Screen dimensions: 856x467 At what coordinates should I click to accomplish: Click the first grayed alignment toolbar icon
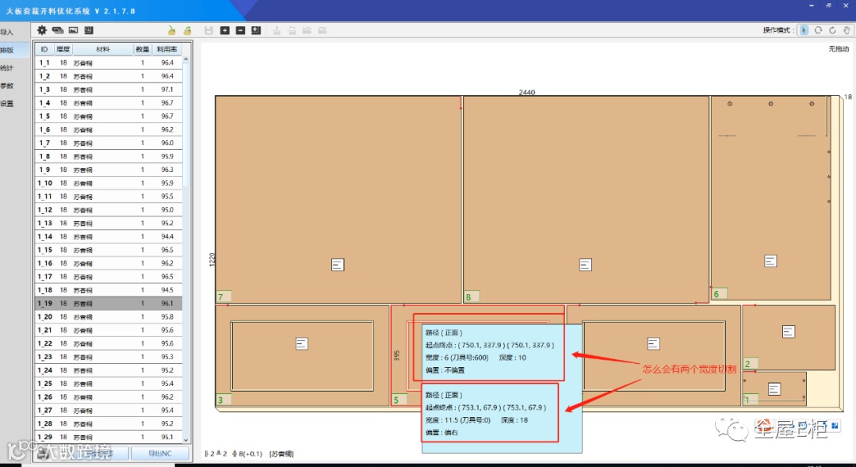tap(277, 31)
